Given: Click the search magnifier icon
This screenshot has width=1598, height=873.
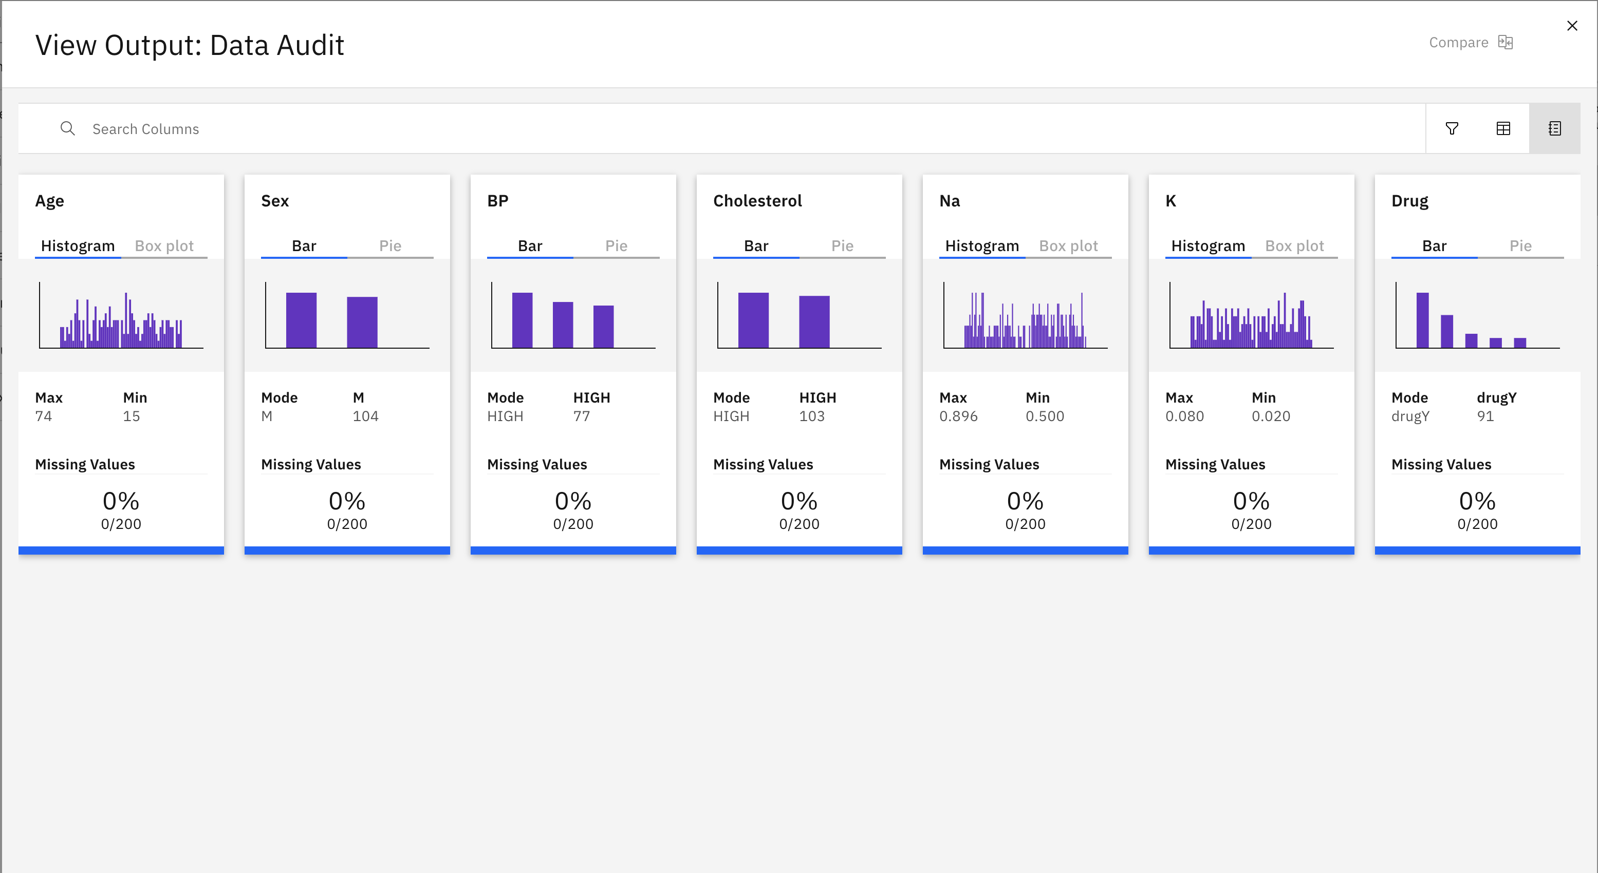Looking at the screenshot, I should [x=68, y=128].
